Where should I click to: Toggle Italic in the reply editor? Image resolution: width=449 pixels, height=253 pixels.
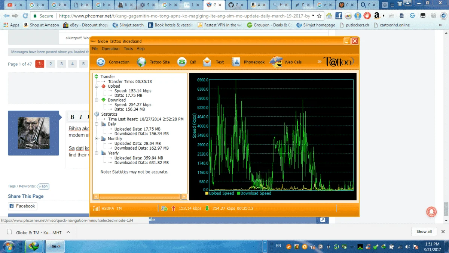[80, 117]
